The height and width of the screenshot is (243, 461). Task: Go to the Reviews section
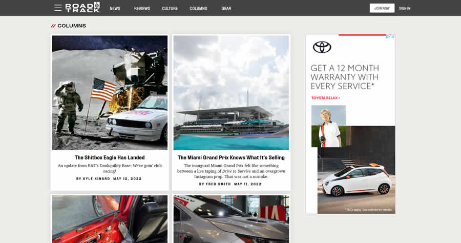pos(142,8)
